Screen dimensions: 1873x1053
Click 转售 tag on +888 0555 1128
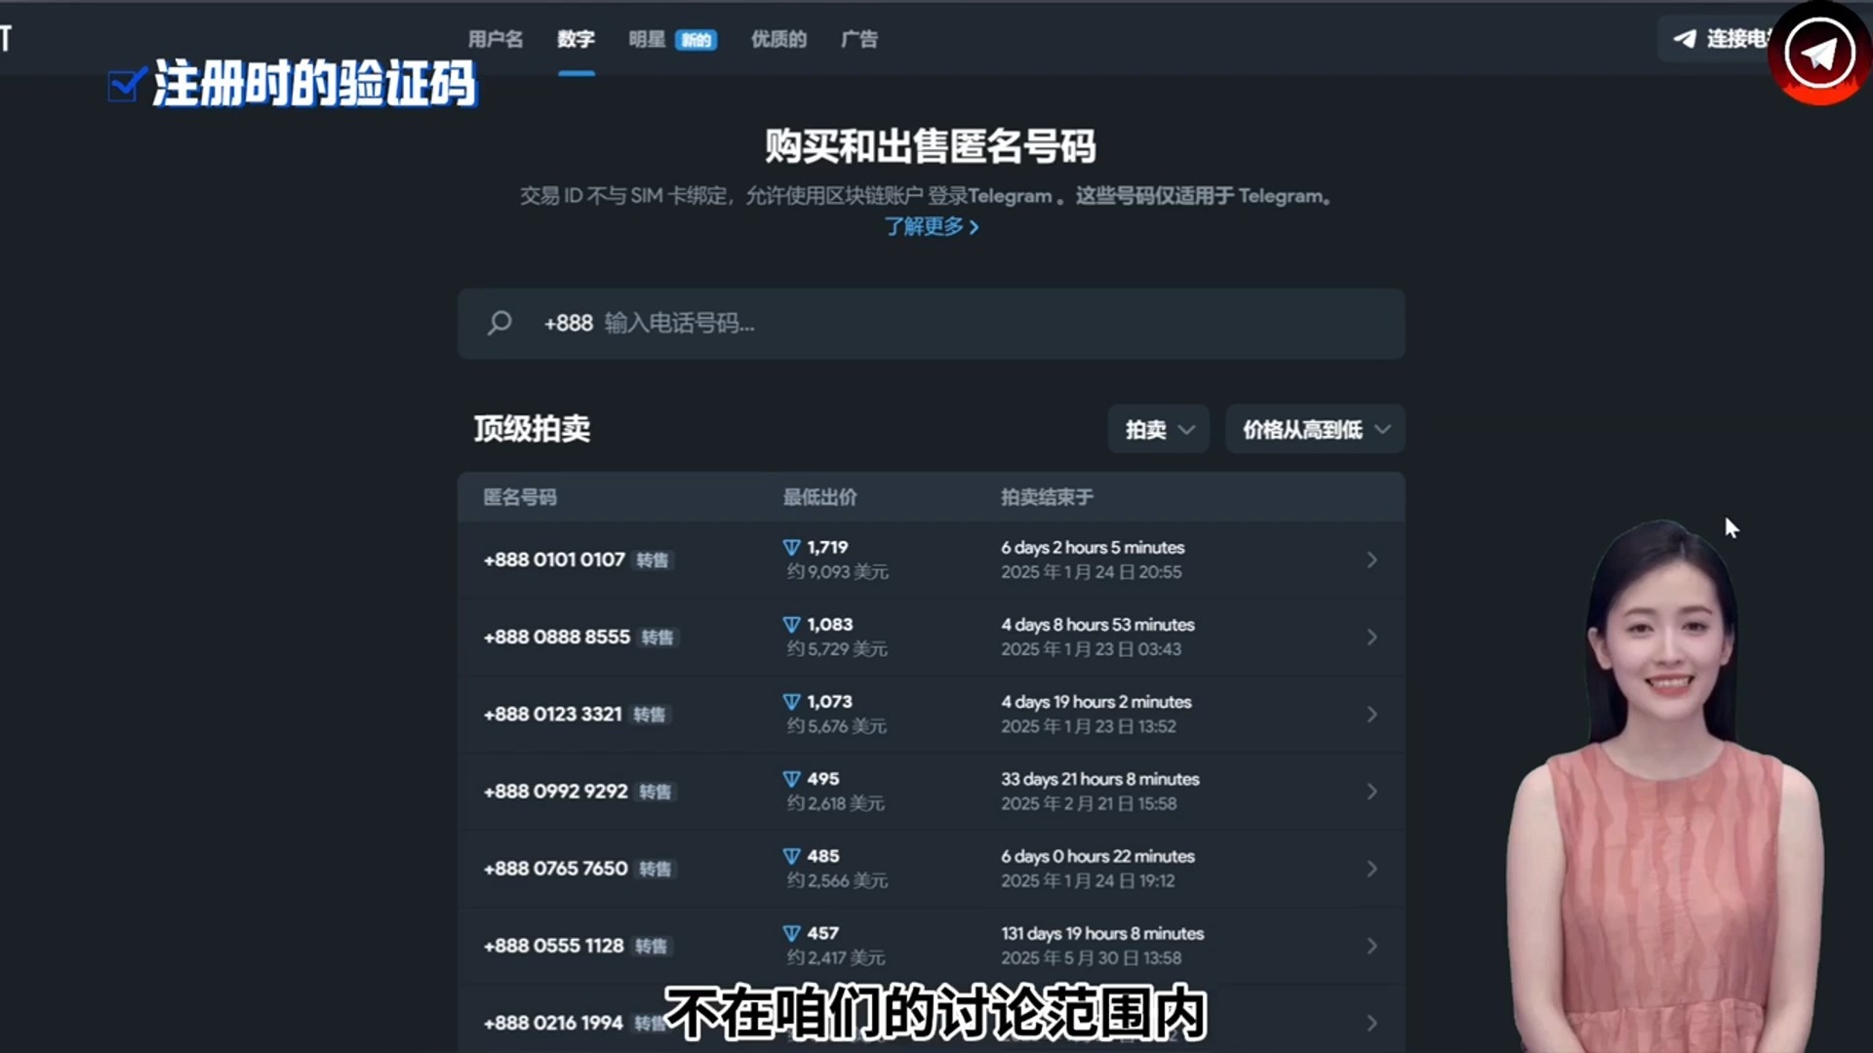click(652, 947)
